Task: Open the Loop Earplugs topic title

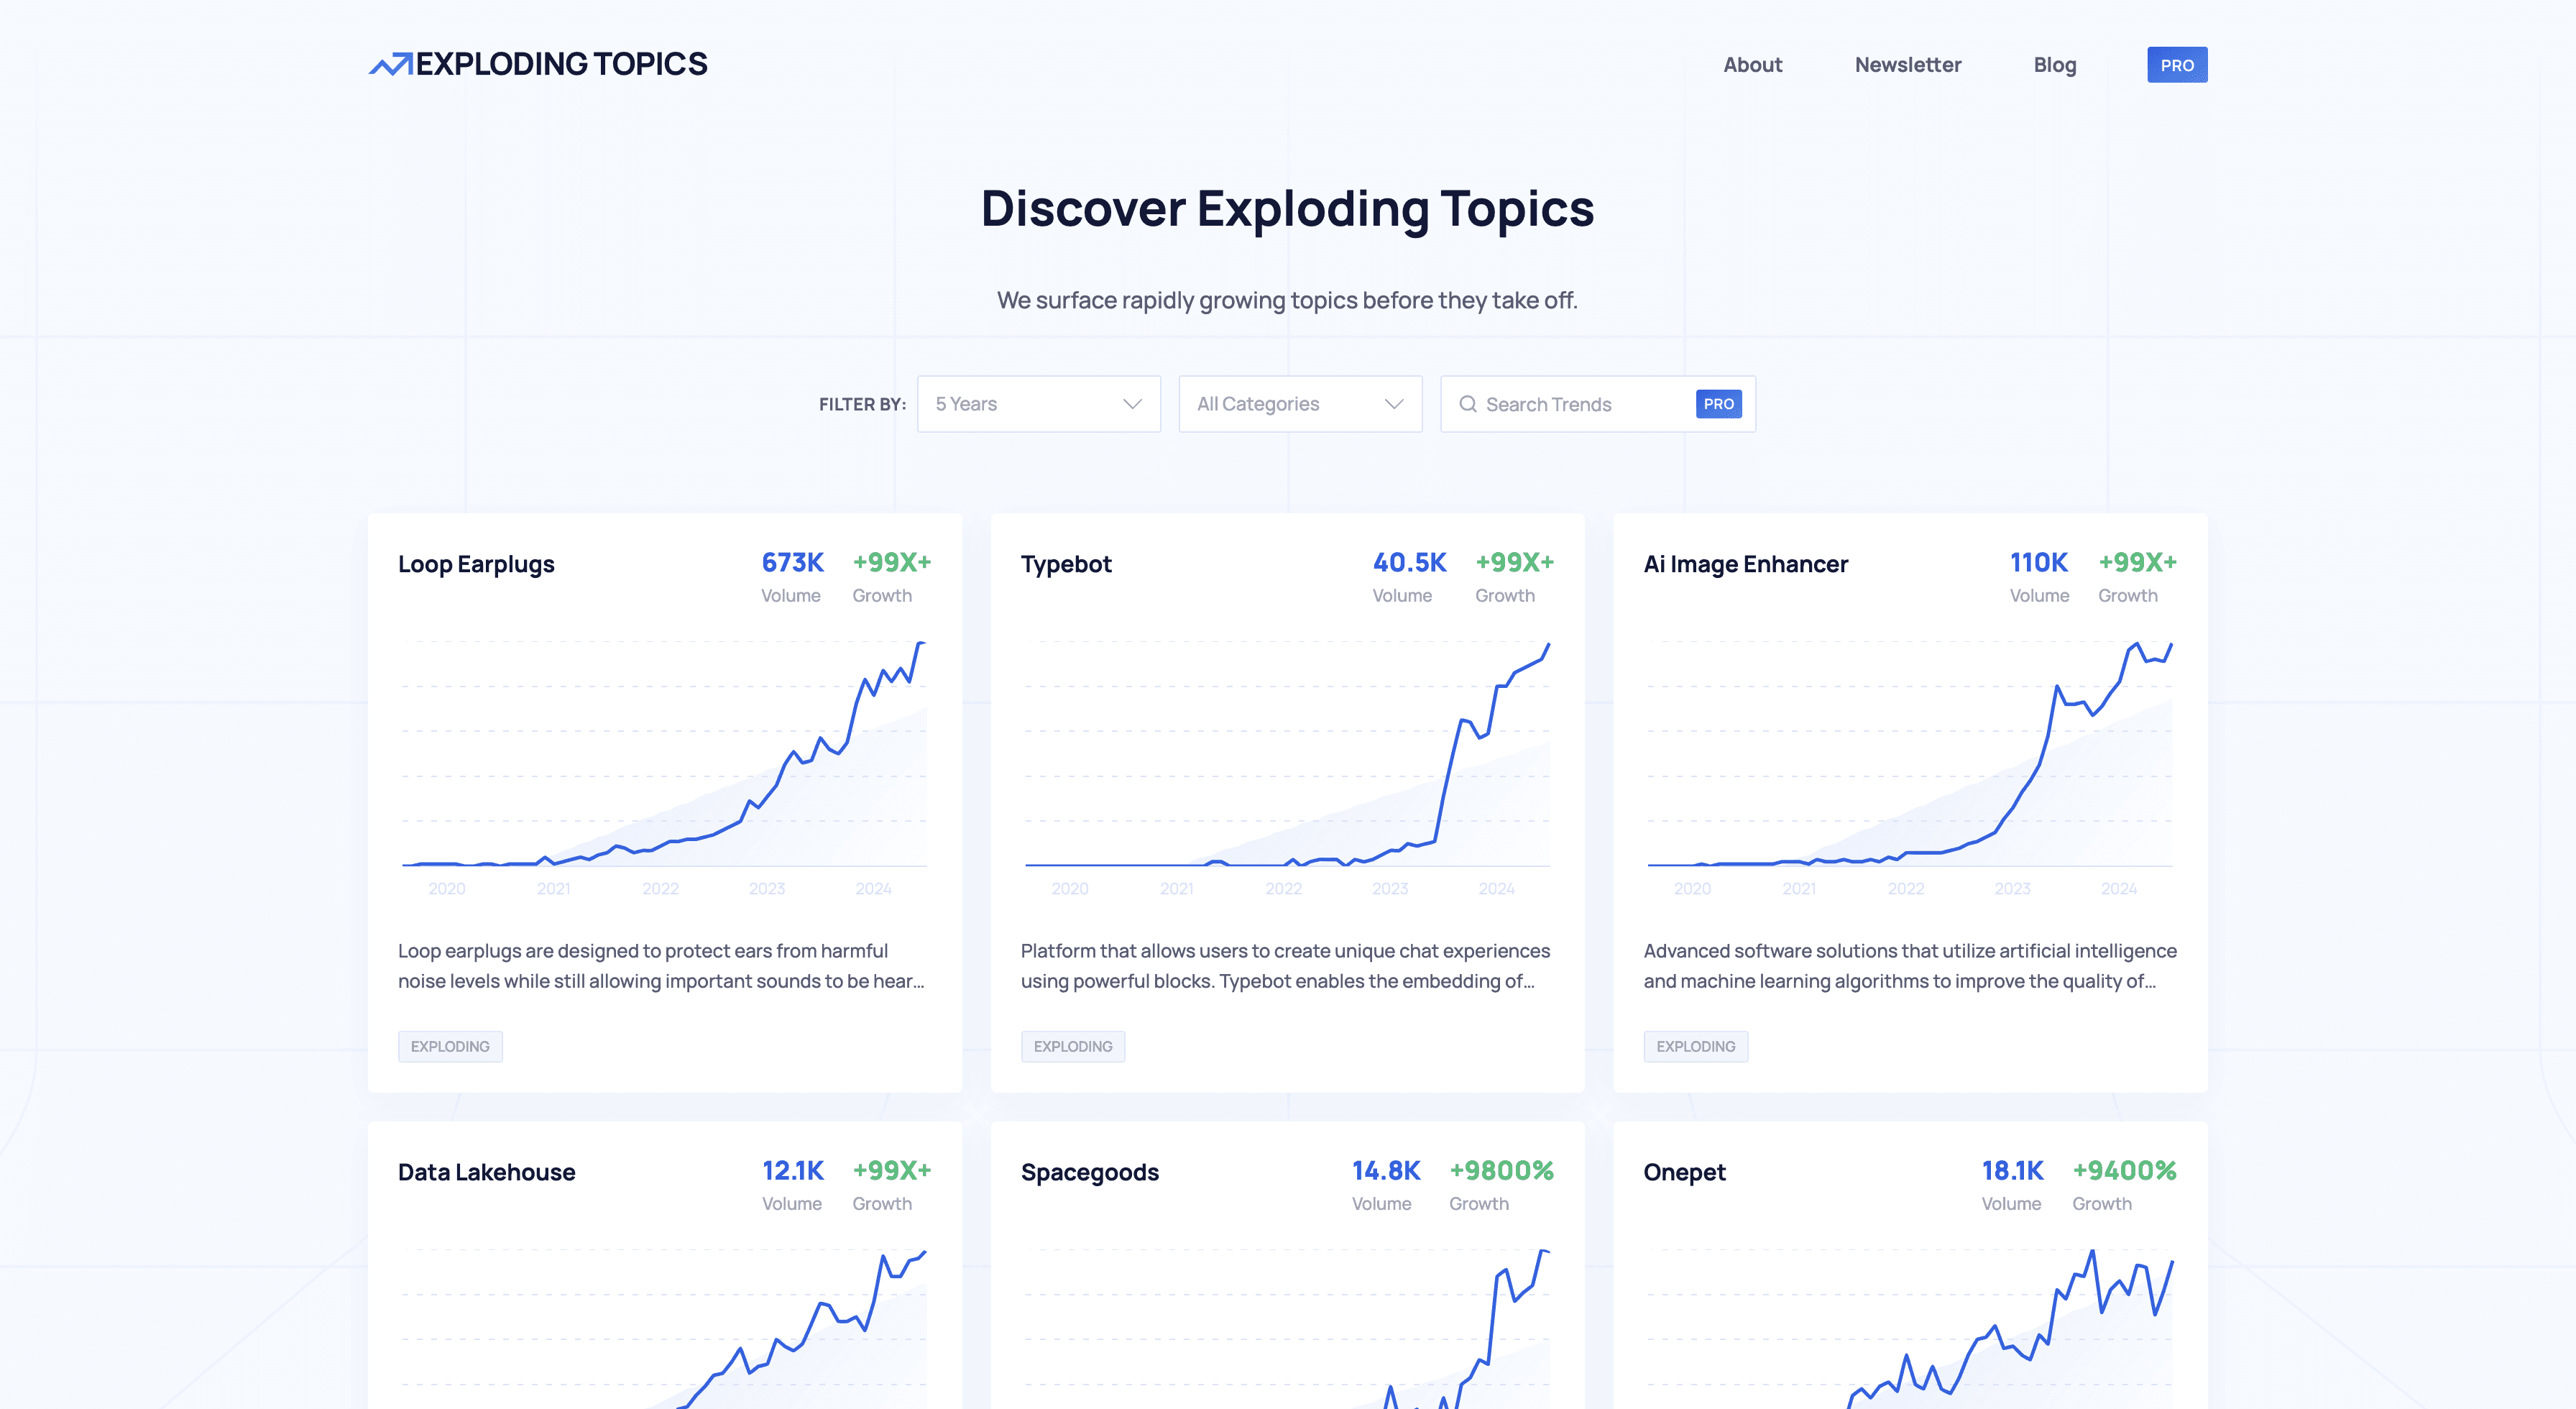Action: point(476,564)
